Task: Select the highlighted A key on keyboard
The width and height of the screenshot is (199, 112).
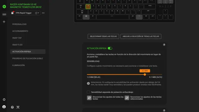Action: (x=88, y=7)
